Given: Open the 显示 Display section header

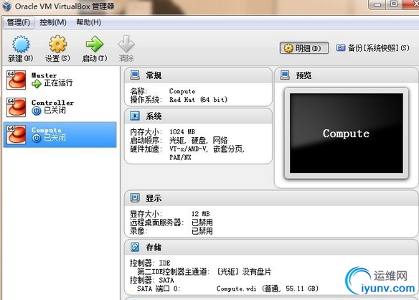Looking at the screenshot, I should tap(271, 198).
